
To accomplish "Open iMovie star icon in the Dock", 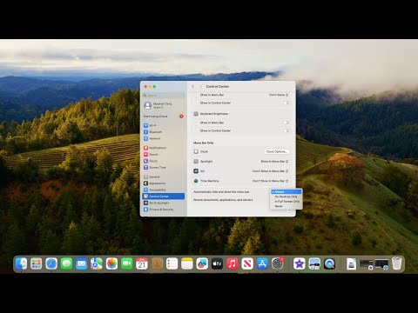I will coord(300,263).
